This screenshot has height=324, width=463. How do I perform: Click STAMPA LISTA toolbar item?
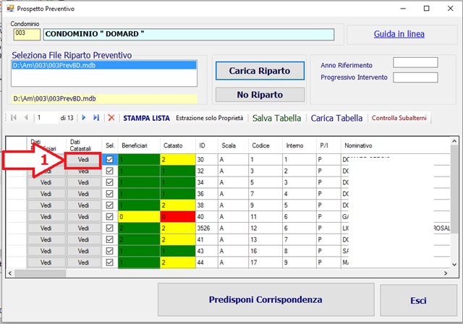click(146, 118)
